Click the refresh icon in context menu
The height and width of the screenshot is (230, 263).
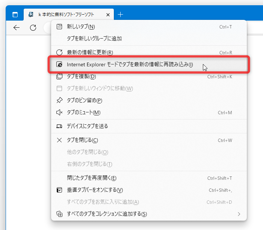(59, 52)
